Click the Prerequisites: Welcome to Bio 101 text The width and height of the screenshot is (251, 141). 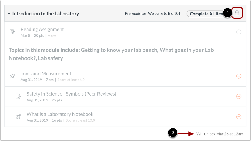tap(153, 14)
